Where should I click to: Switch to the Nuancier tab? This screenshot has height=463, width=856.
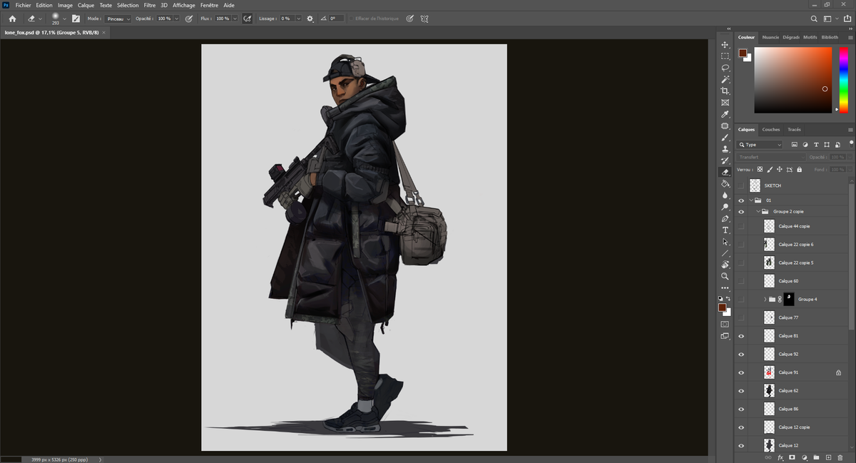tap(770, 37)
